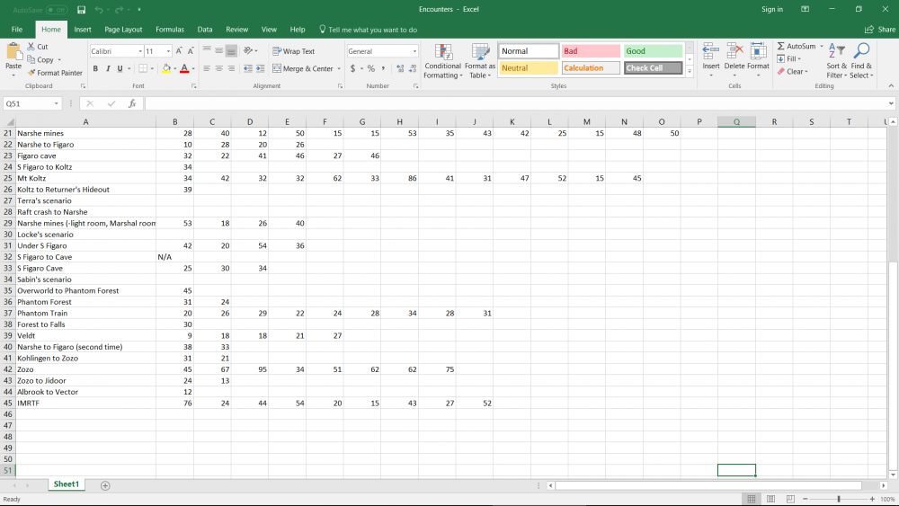Click the vertical scrollbar thumb

[893, 364]
